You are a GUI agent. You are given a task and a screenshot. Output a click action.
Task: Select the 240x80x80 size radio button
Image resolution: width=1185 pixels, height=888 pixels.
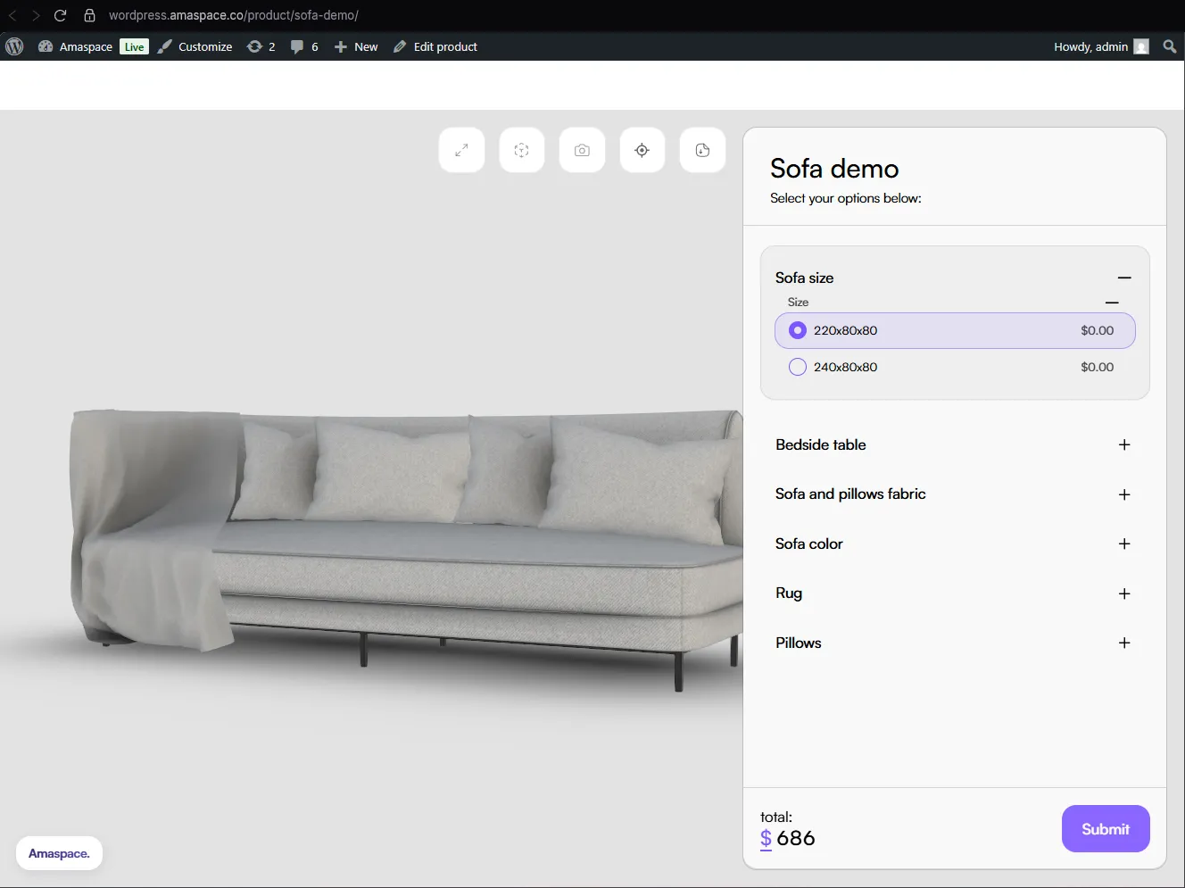(798, 367)
